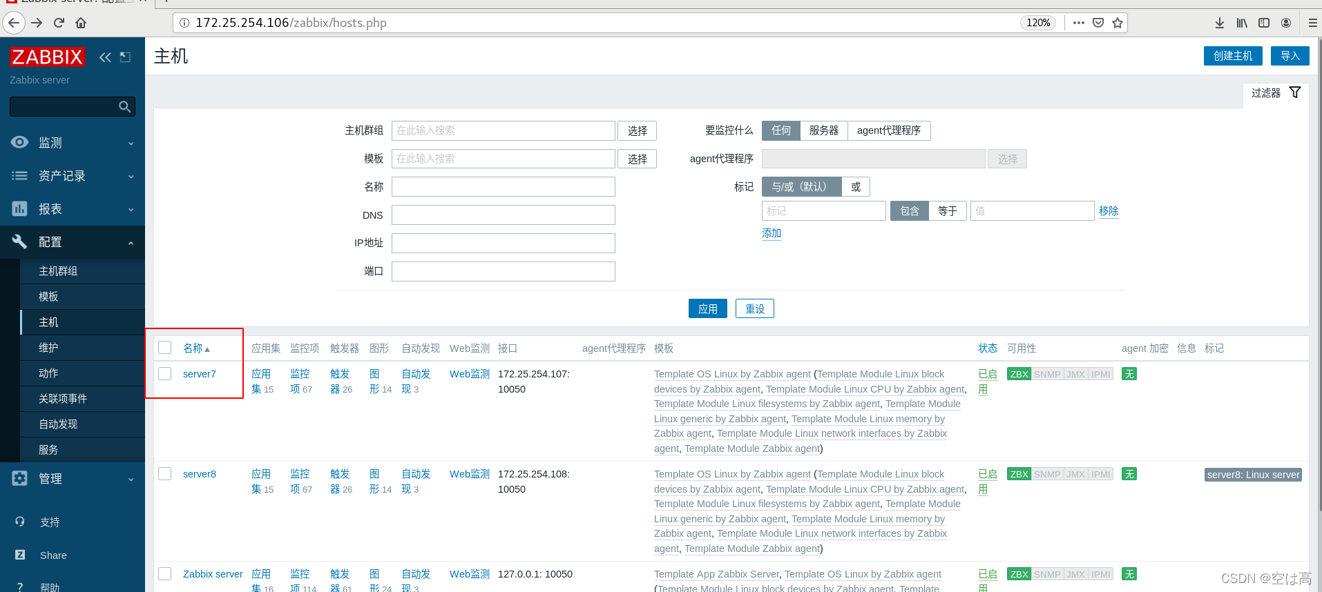The width and height of the screenshot is (1322, 592).
Task: Click SNMP availability badge for server7
Action: [1047, 374]
